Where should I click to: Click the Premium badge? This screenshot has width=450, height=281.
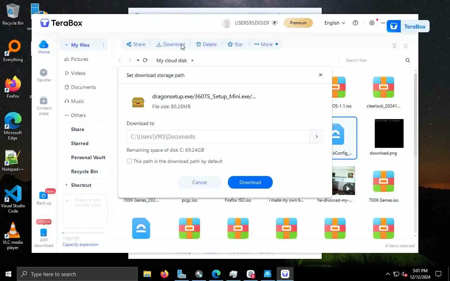tap(298, 23)
